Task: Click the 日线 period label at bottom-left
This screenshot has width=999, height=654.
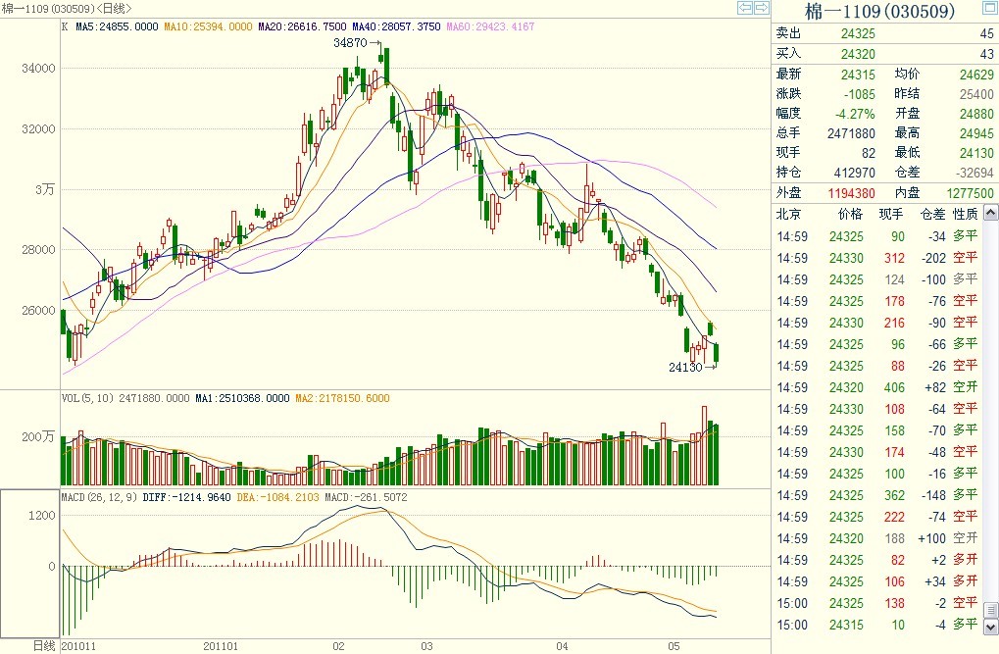Action: click(x=44, y=646)
